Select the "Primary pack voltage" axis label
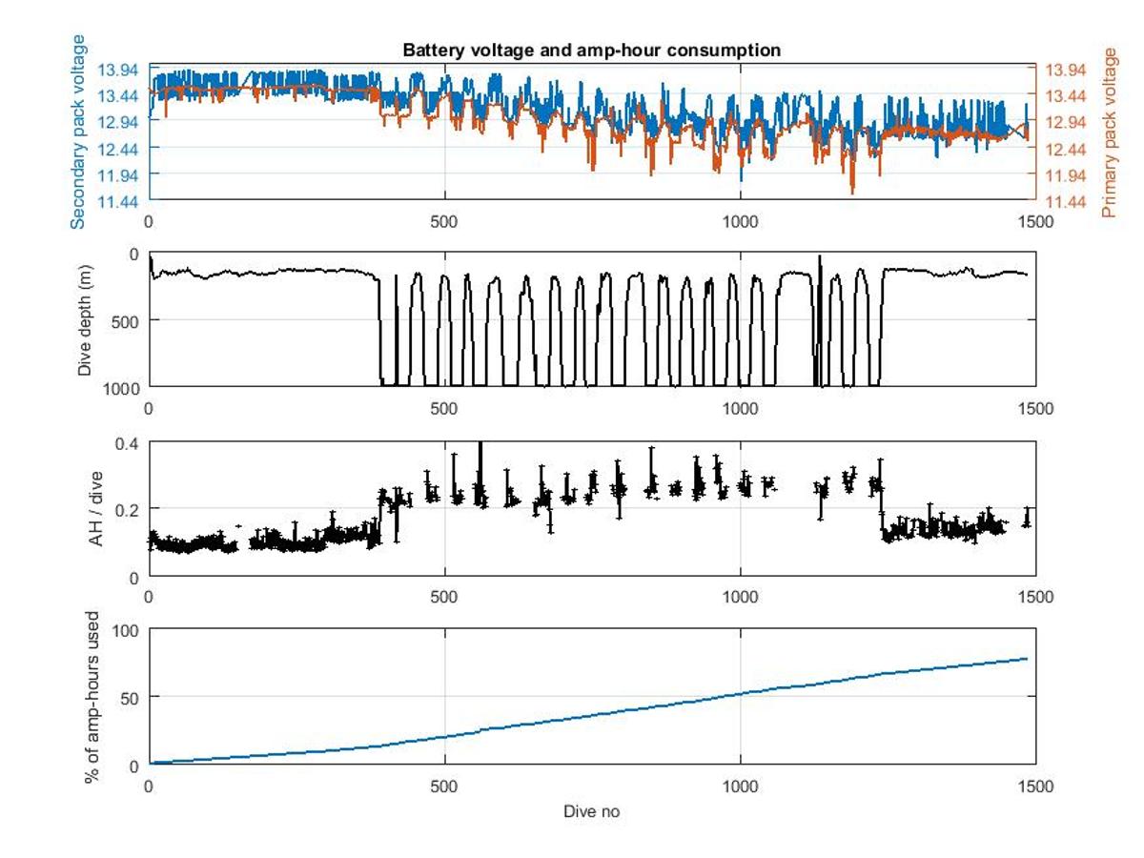The image size is (1144, 858). click(x=1109, y=132)
